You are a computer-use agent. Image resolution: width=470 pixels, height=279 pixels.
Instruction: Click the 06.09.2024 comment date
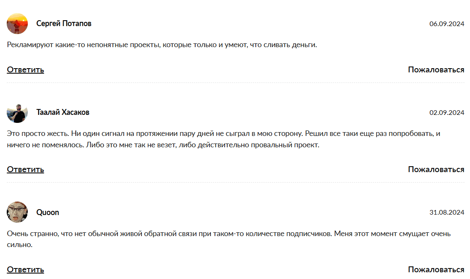(x=446, y=24)
